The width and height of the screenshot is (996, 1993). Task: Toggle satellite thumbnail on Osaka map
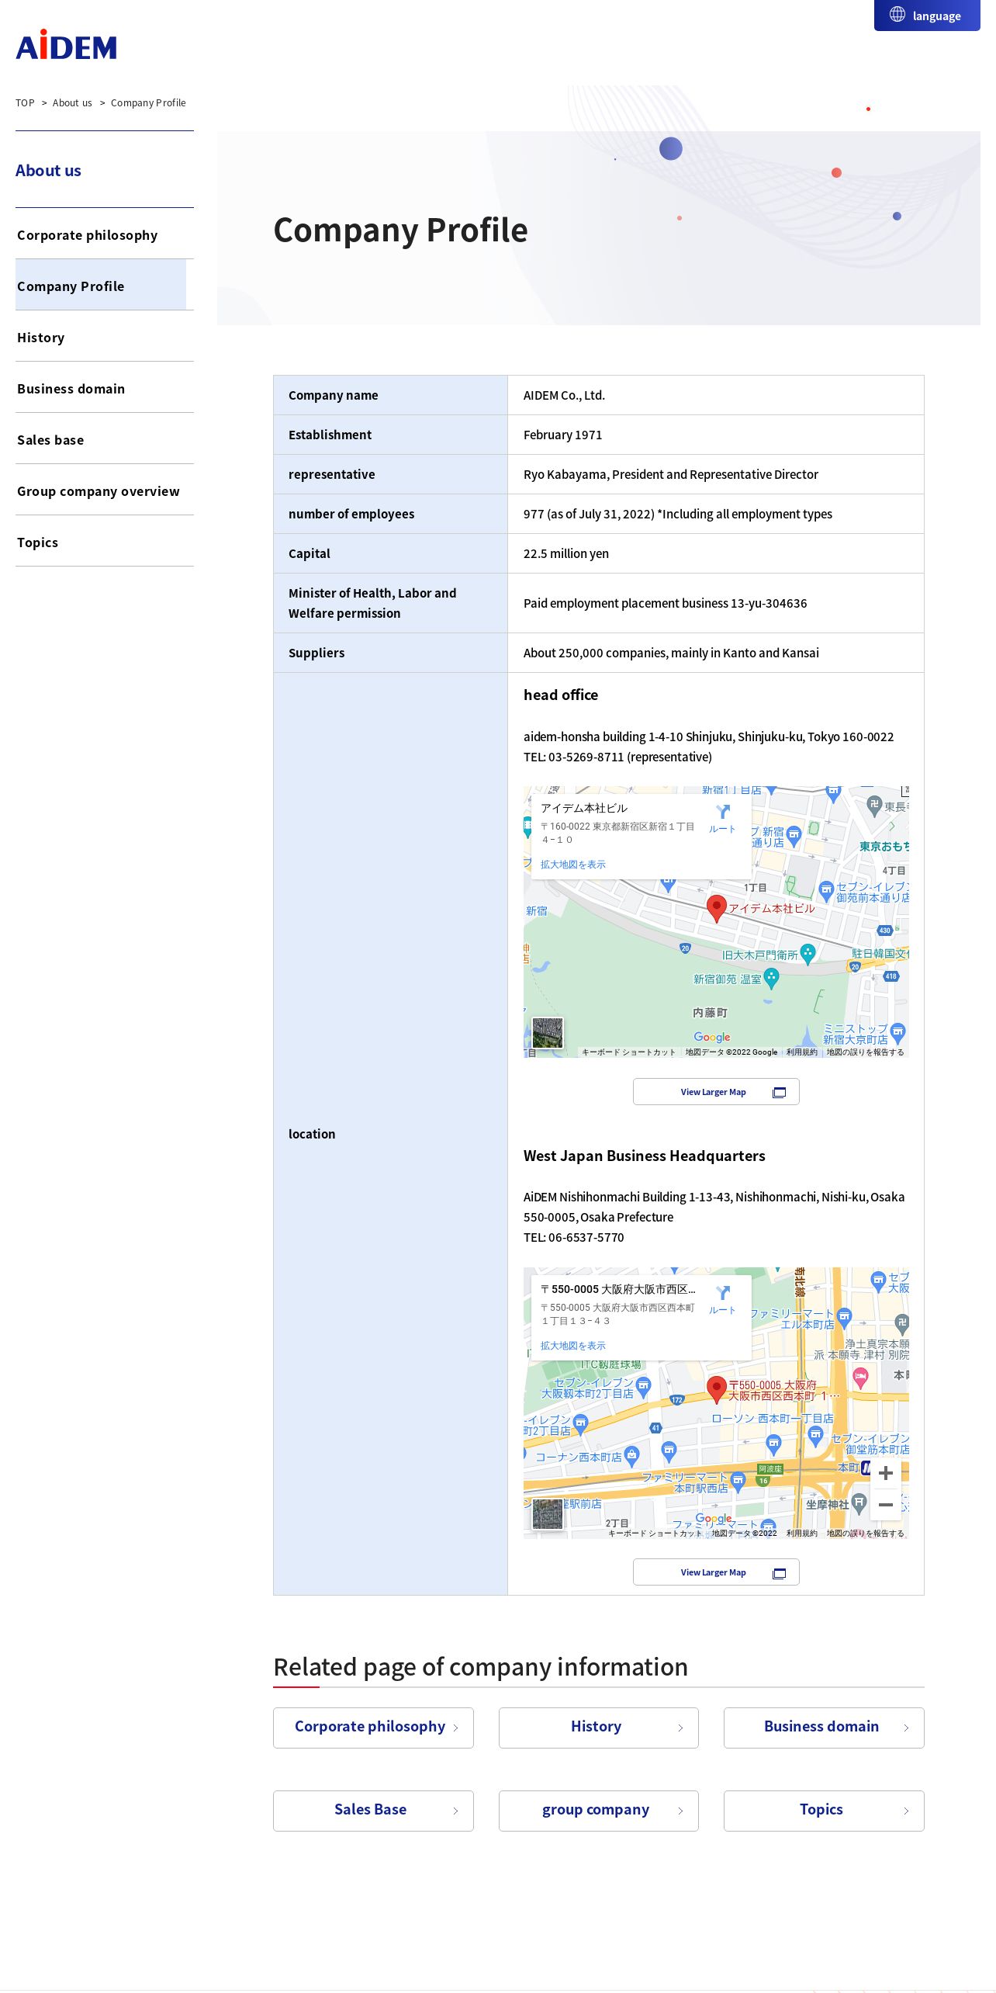(548, 1514)
